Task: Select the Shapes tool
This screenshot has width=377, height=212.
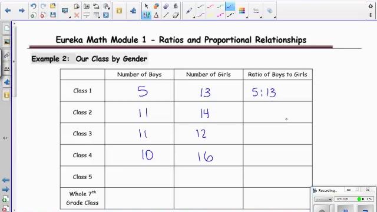Action: (x=156, y=6)
